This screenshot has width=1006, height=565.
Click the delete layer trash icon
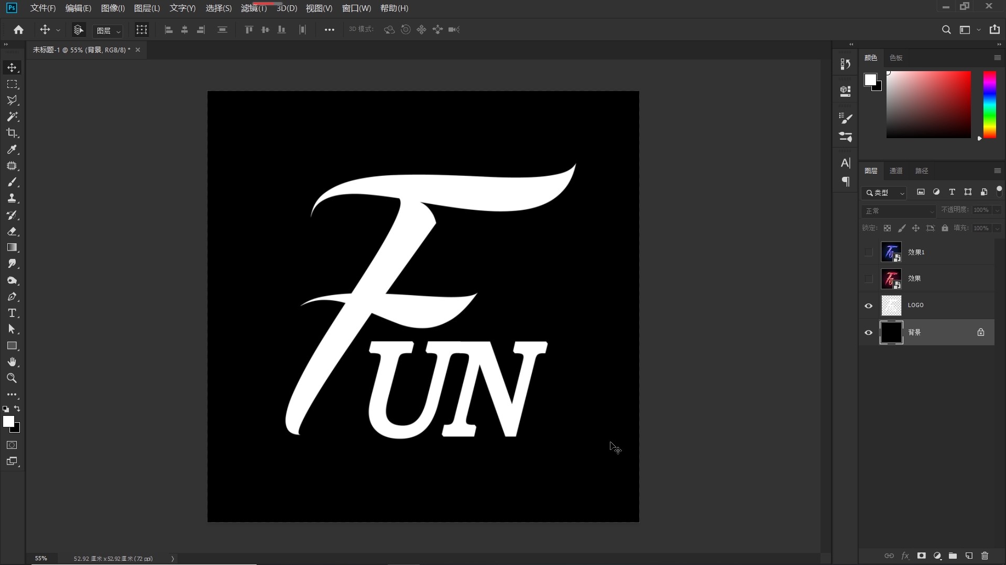pyautogui.click(x=985, y=556)
